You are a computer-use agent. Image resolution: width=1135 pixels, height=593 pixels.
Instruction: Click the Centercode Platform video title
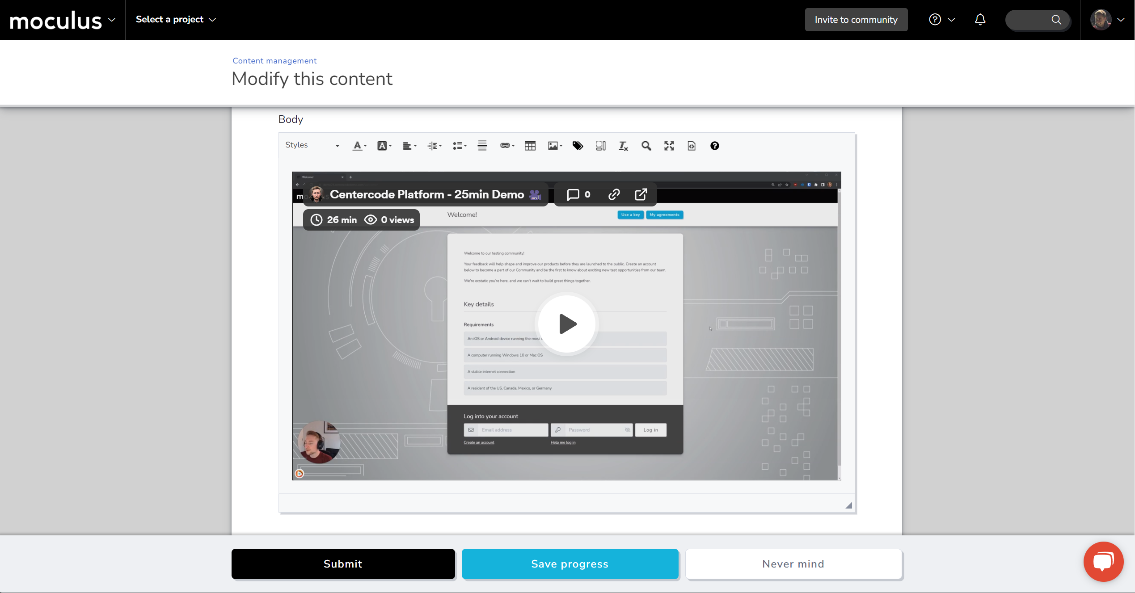point(426,194)
